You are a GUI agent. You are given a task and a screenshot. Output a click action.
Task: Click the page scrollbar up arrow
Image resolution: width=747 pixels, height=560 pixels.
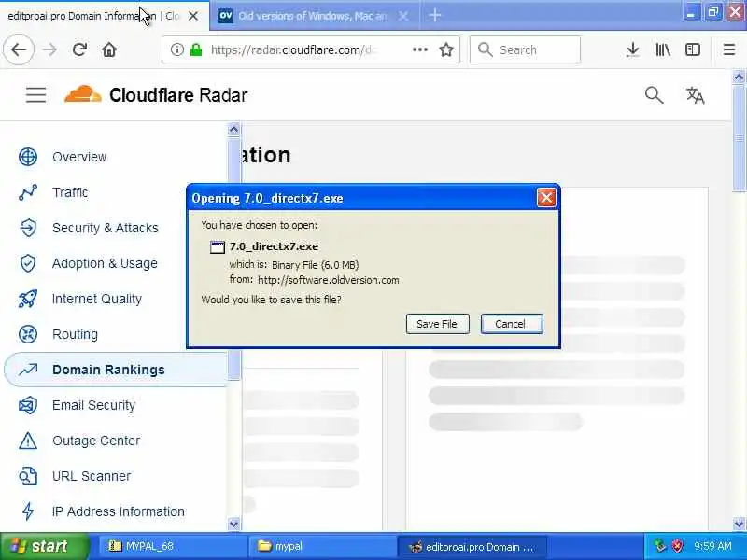click(739, 77)
